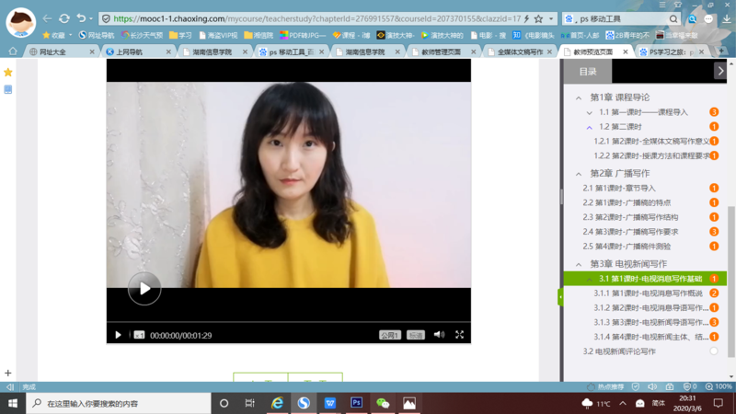Bookmark this page with the star icon

coord(538,18)
